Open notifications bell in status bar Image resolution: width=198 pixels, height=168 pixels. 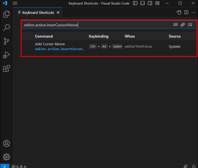194,167
